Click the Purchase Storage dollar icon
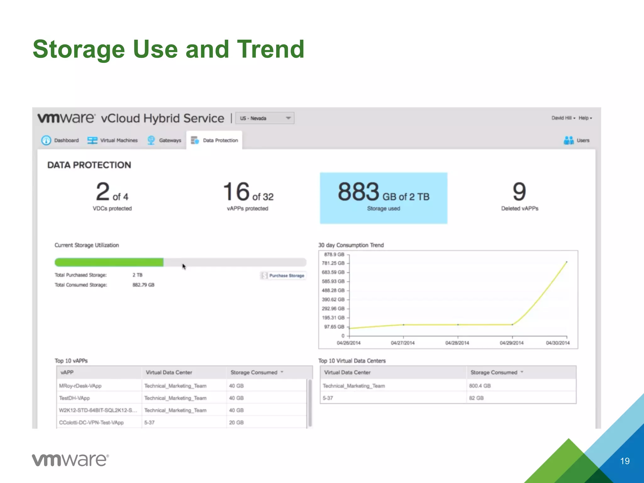Image resolution: width=644 pixels, height=483 pixels. (264, 275)
